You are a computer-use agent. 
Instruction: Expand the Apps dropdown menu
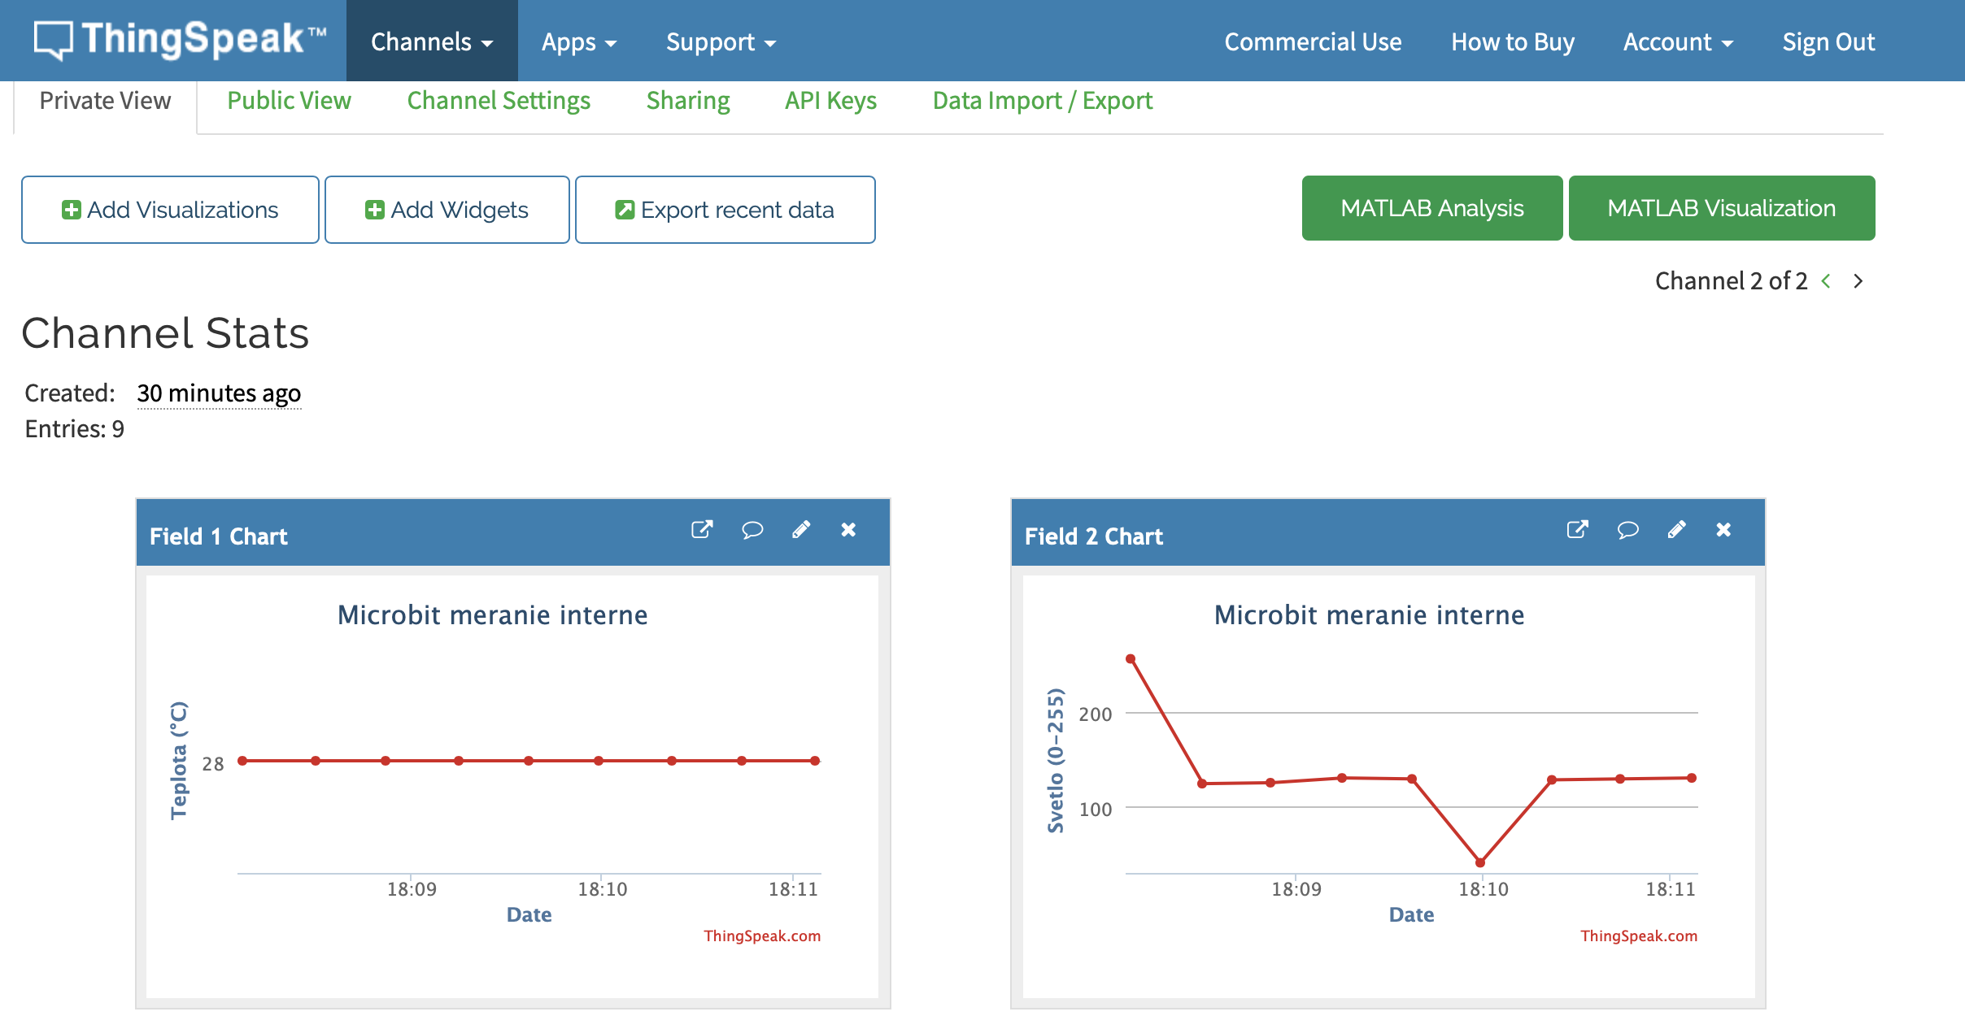pyautogui.click(x=579, y=41)
